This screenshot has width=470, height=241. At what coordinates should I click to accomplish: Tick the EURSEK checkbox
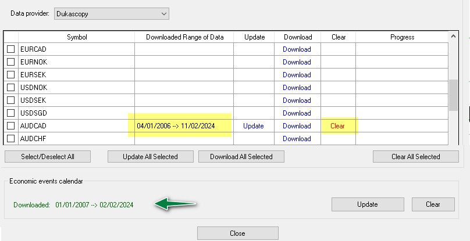[11, 75]
